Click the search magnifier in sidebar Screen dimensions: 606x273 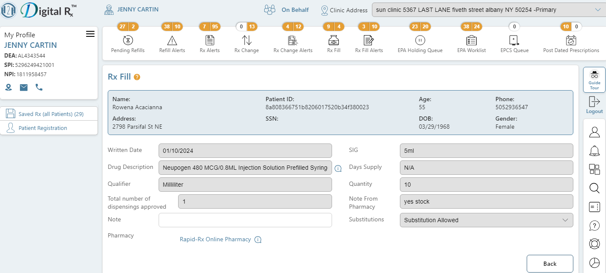[595, 188]
